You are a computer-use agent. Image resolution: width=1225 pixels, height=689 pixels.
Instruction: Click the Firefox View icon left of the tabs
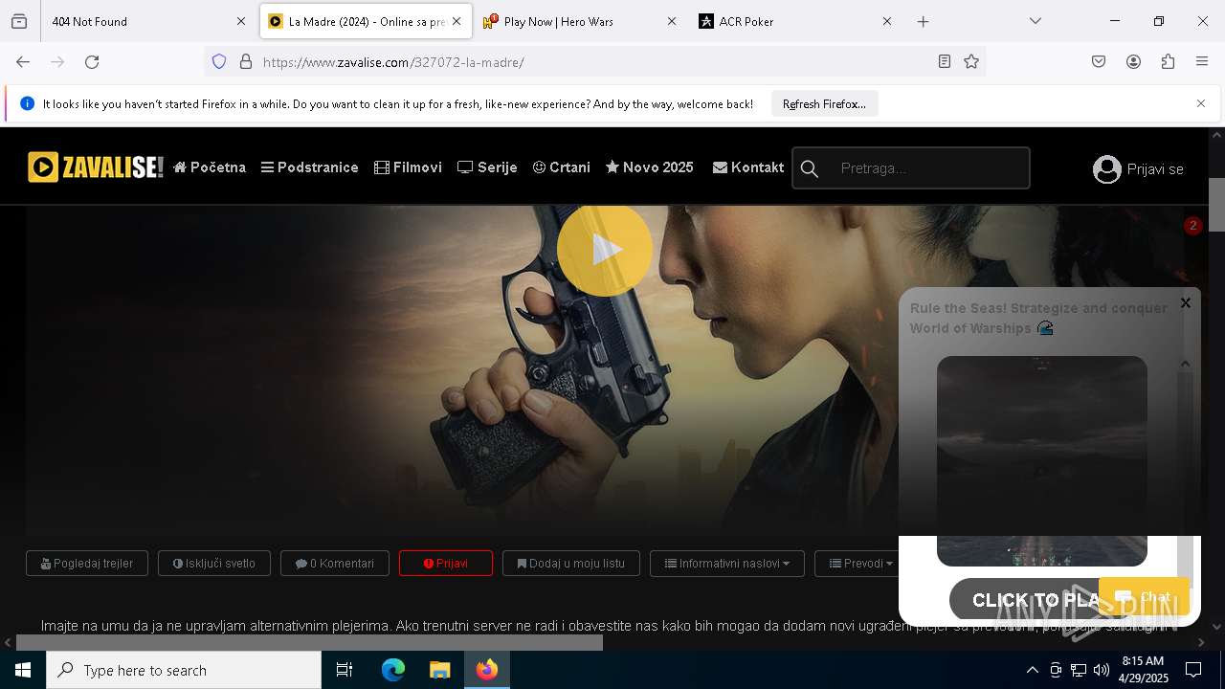coord(19,21)
